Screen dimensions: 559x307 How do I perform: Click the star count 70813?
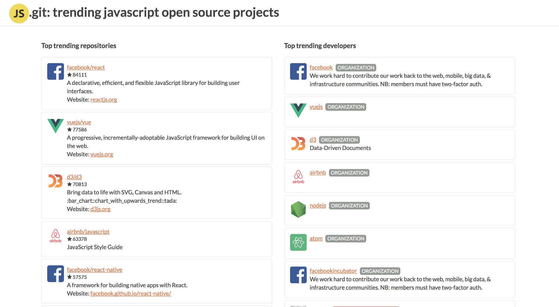pos(80,185)
